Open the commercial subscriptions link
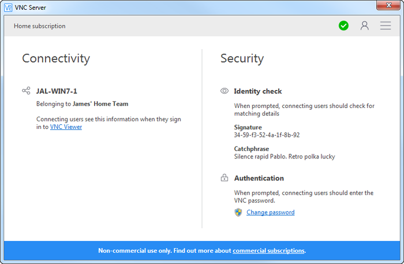The height and width of the screenshot is (264, 404). [268, 251]
